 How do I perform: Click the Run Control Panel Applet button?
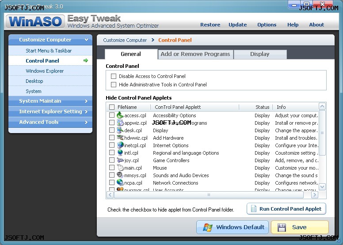coord(286,209)
